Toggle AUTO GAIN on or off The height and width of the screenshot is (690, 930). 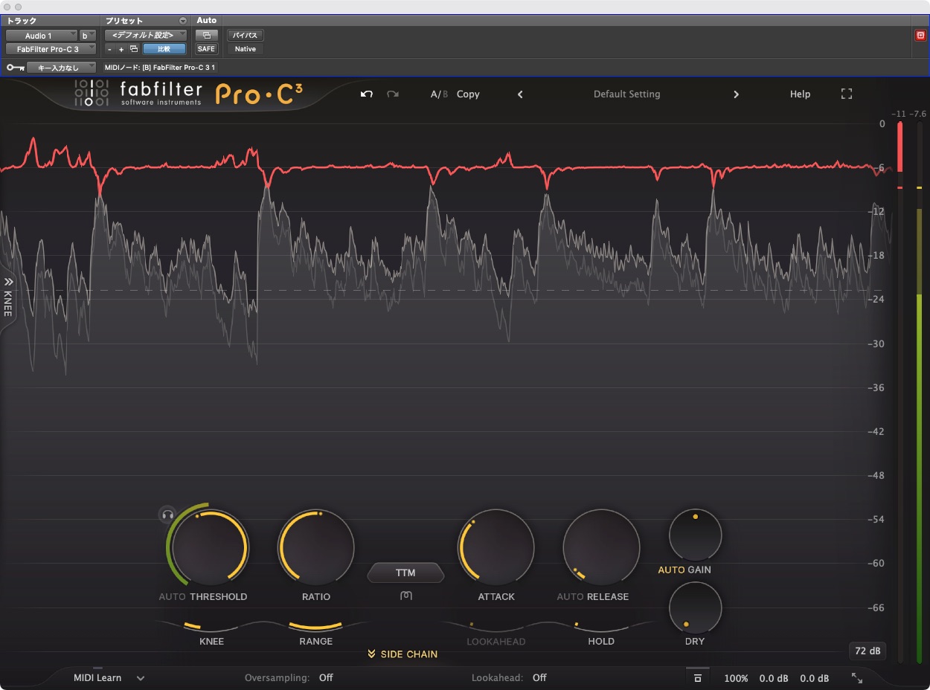point(670,570)
